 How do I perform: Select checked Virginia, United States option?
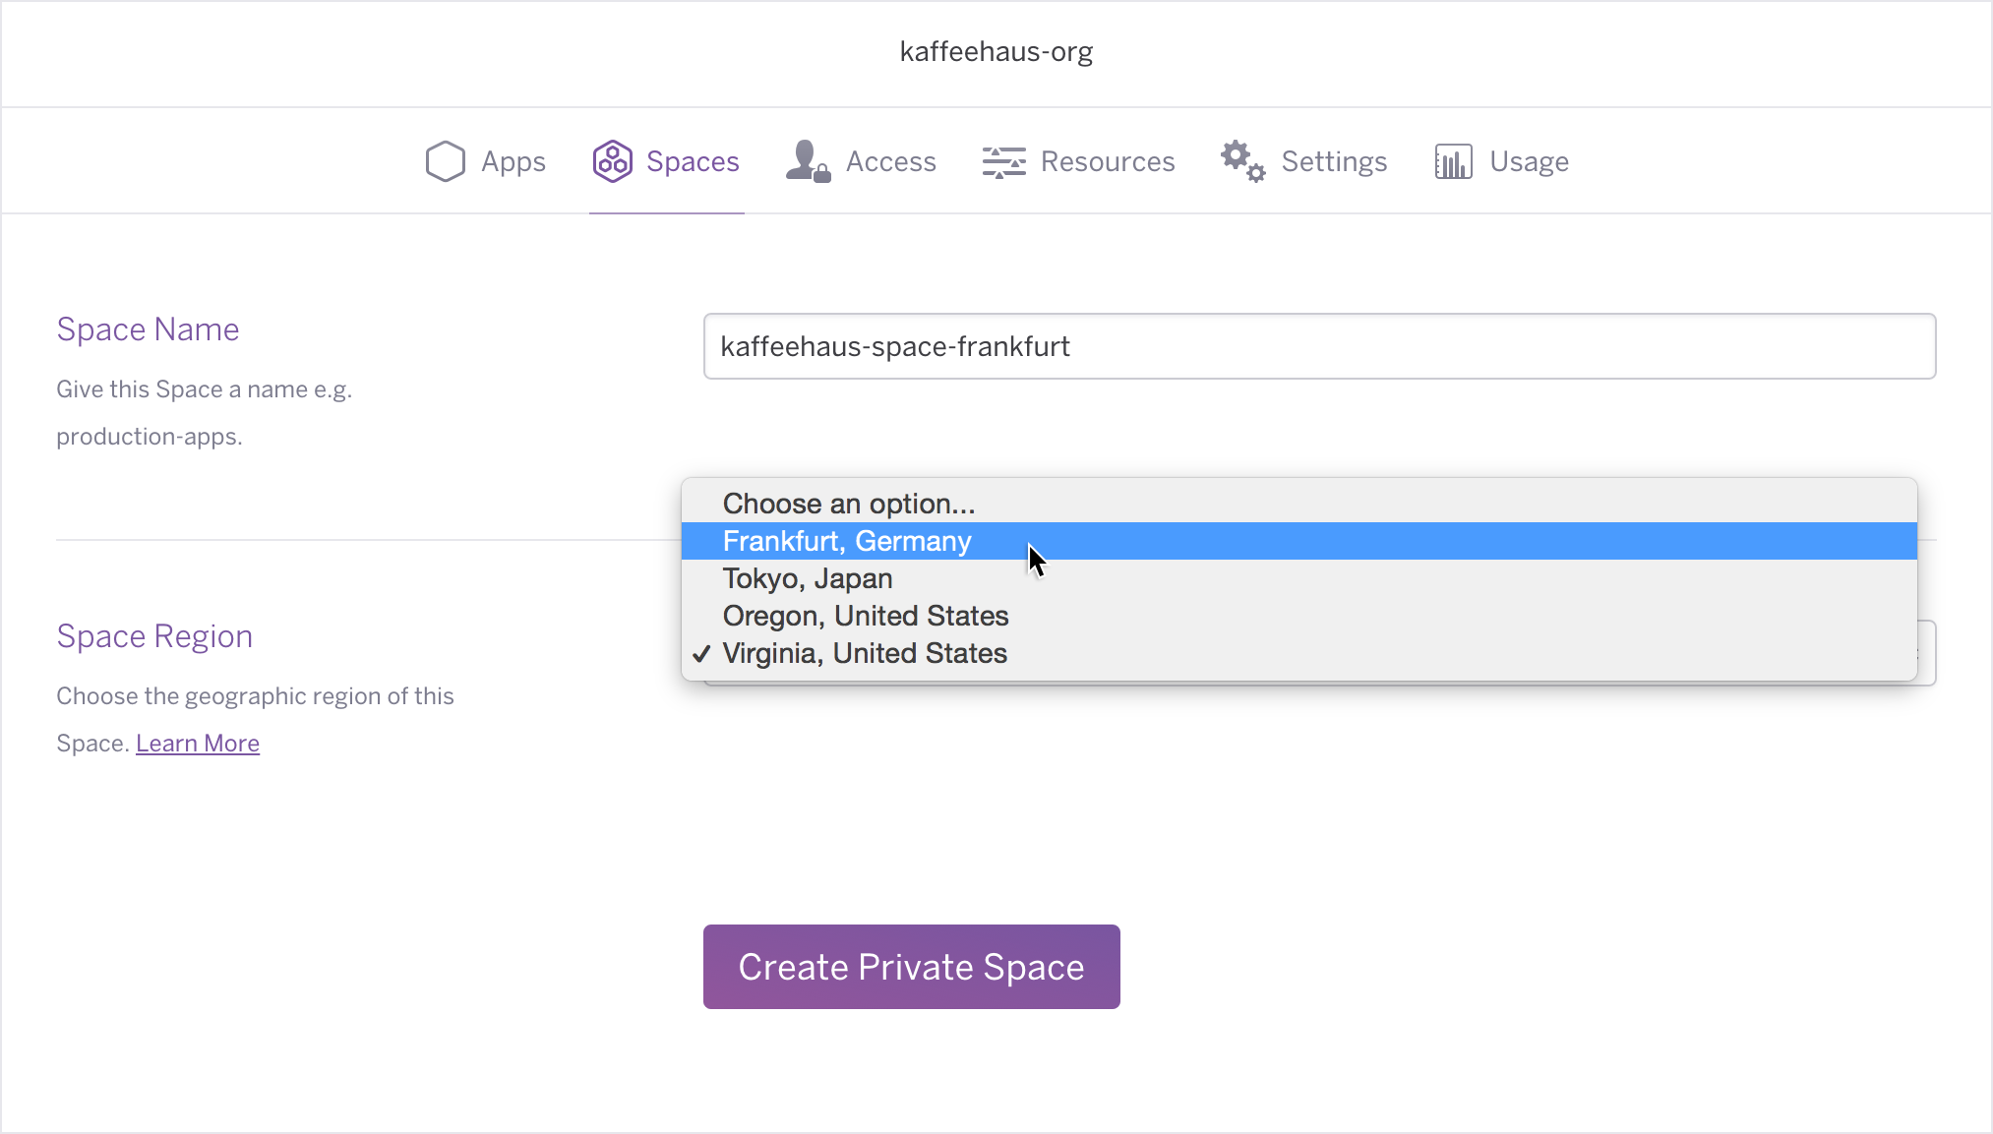[865, 653]
